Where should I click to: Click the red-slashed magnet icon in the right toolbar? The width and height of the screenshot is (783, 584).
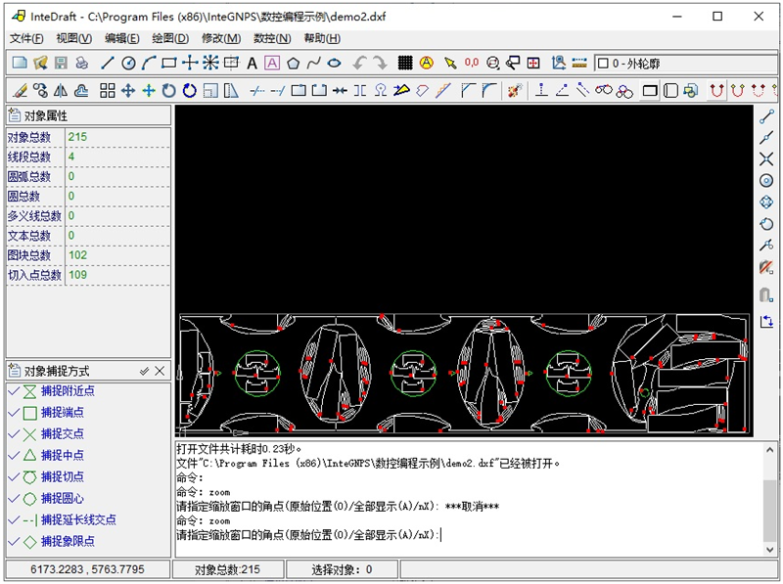(x=766, y=267)
